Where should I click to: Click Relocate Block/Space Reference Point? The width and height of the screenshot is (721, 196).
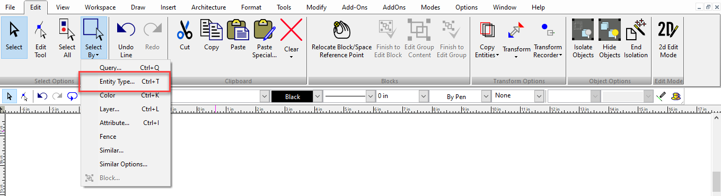(x=341, y=38)
